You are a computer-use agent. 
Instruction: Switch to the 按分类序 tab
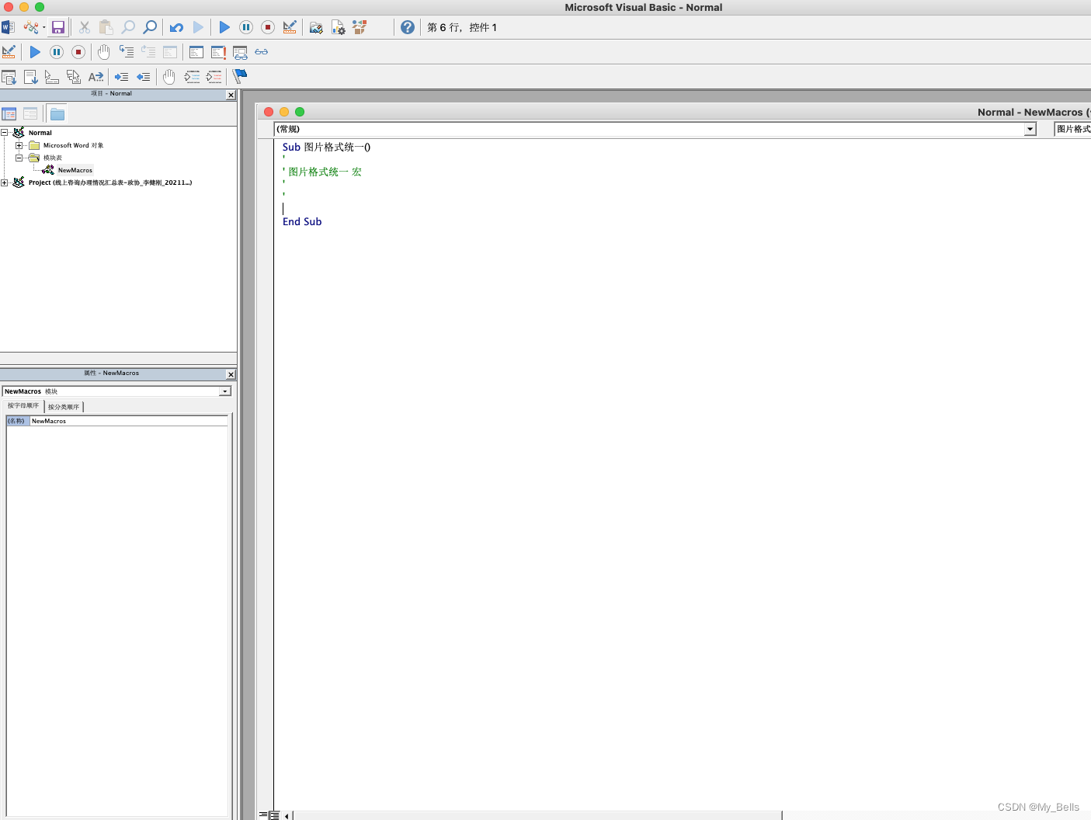point(64,407)
